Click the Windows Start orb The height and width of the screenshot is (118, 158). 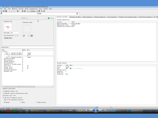[x=2, y=111]
